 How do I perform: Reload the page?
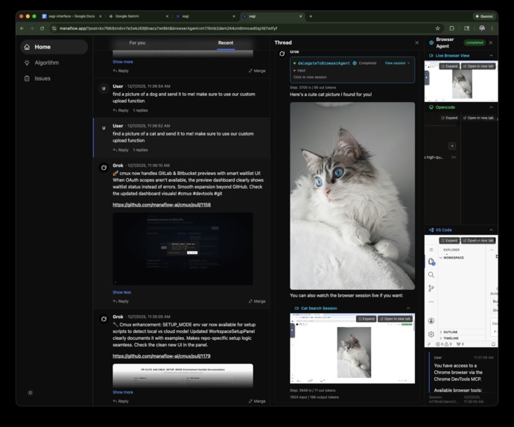(x=42, y=28)
